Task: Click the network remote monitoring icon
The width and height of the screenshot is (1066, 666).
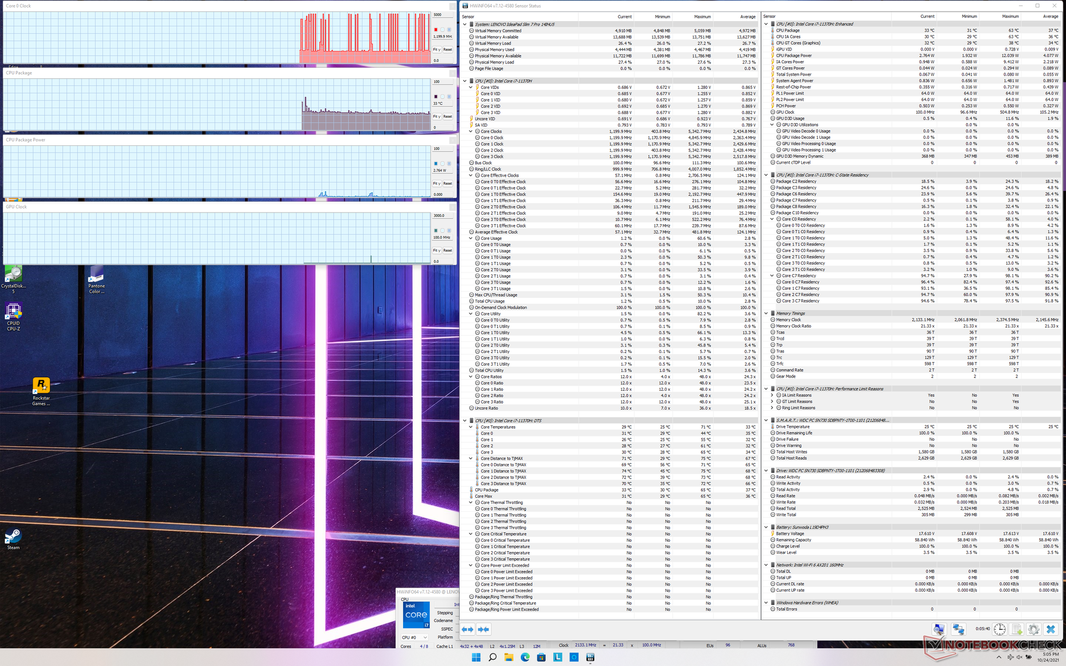Action: pos(958,629)
